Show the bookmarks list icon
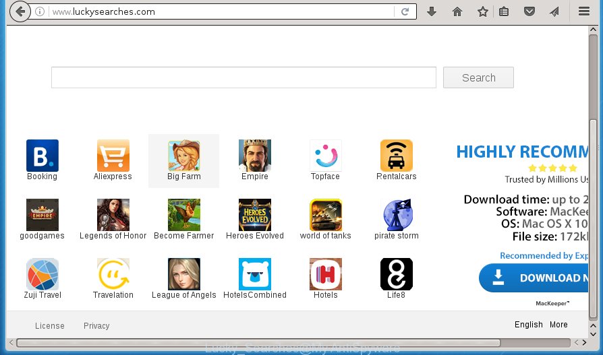Image resolution: width=603 pixels, height=355 pixels. pyautogui.click(x=504, y=11)
